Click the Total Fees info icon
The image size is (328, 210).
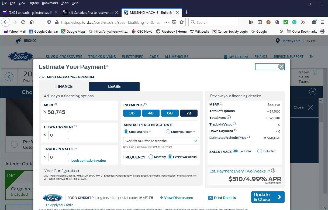pos(229,117)
